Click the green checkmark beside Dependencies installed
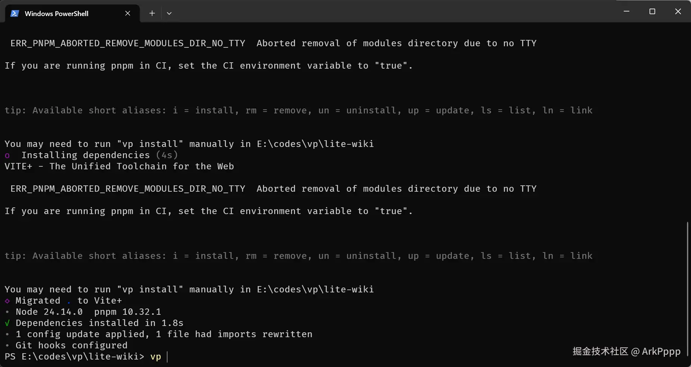 [7, 323]
